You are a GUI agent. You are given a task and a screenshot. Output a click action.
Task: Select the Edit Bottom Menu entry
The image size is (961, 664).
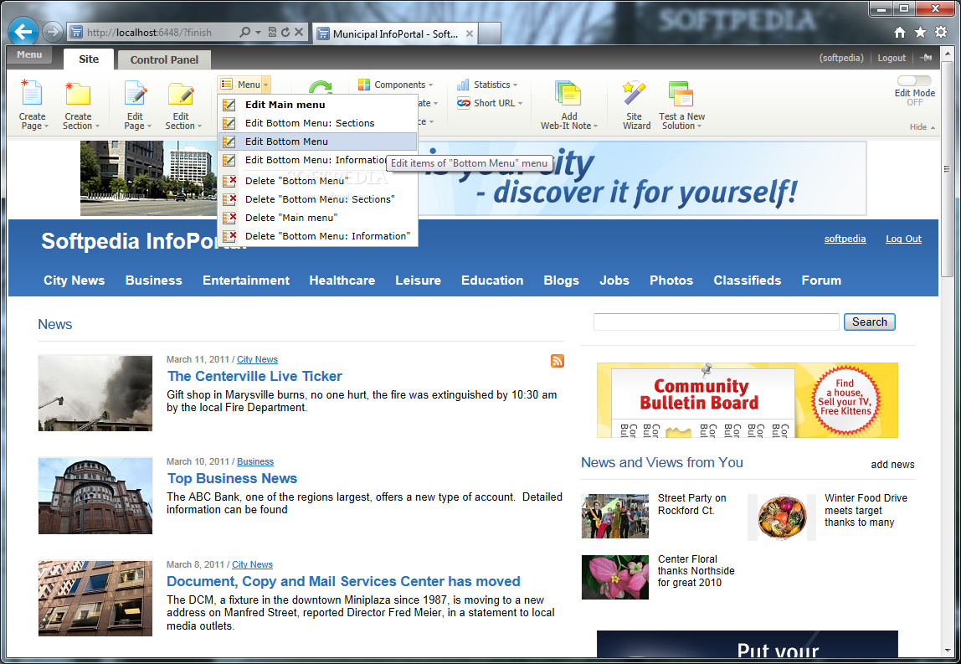click(x=317, y=142)
